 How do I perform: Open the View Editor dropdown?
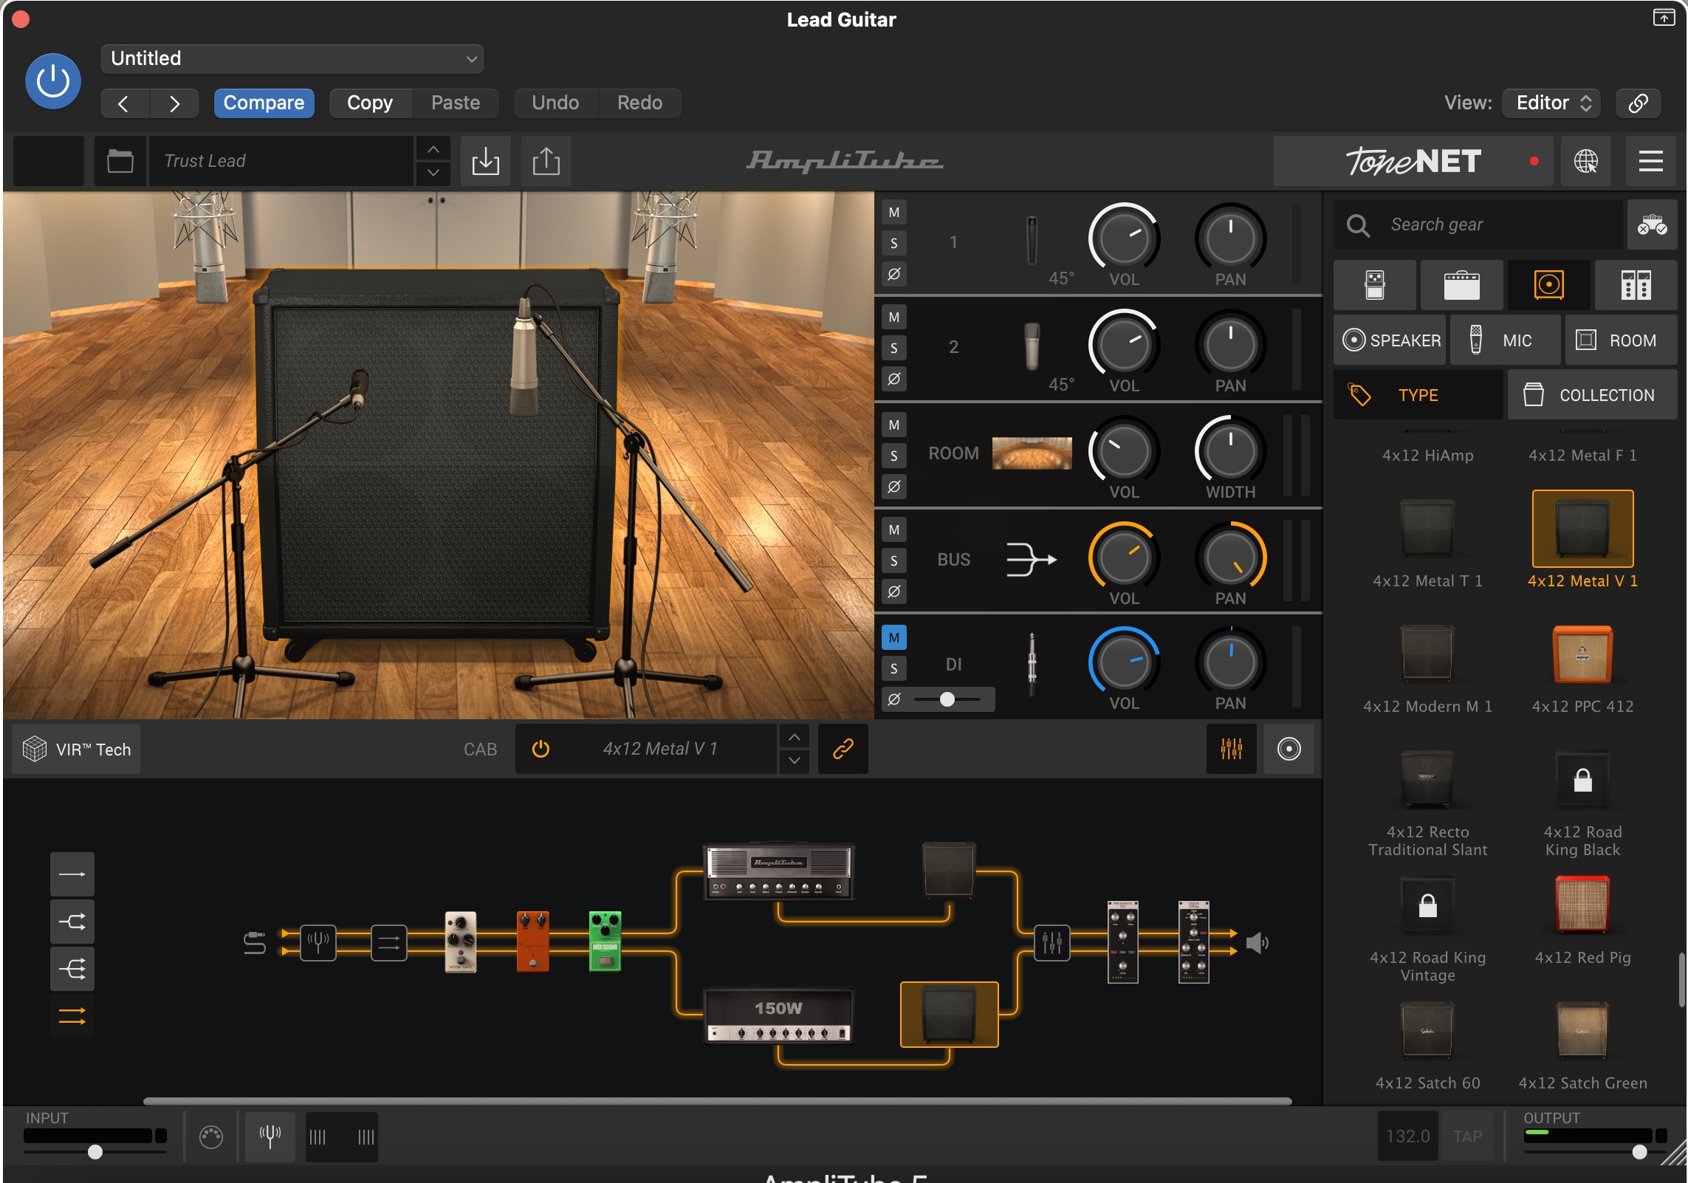[x=1551, y=103]
